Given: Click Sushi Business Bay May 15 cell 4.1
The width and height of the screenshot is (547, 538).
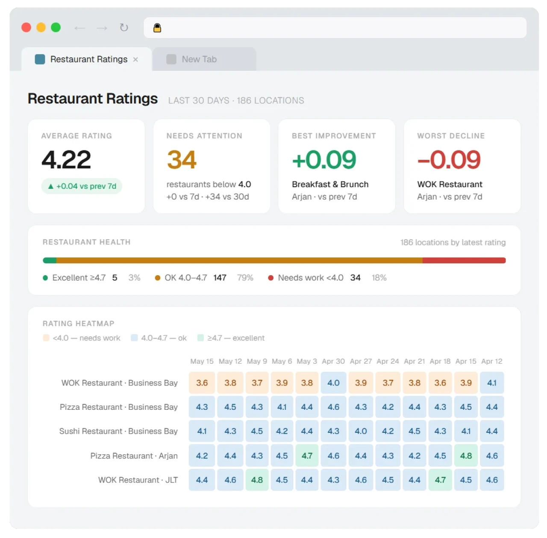Looking at the screenshot, I should (202, 431).
